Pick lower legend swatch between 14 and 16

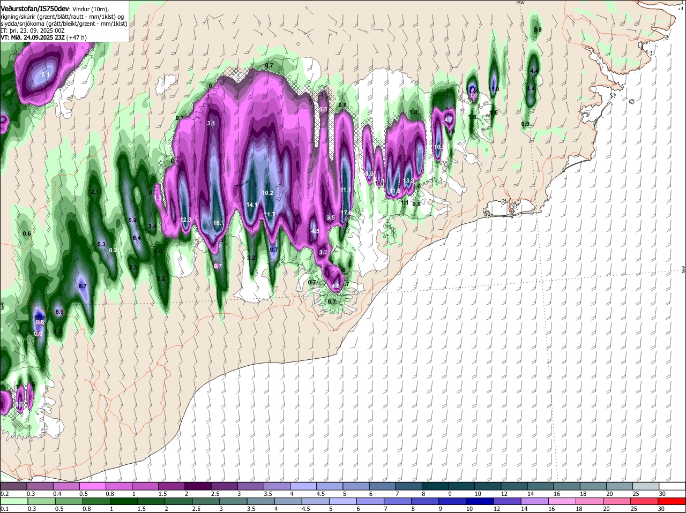pyautogui.click(x=534, y=501)
